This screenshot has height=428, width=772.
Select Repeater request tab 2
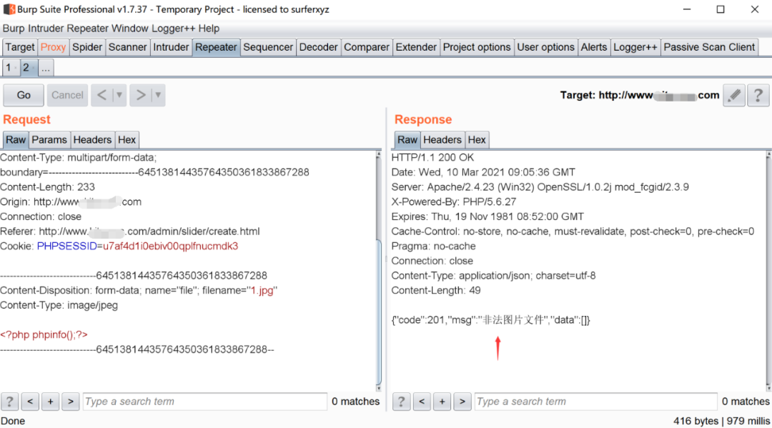tap(28, 68)
